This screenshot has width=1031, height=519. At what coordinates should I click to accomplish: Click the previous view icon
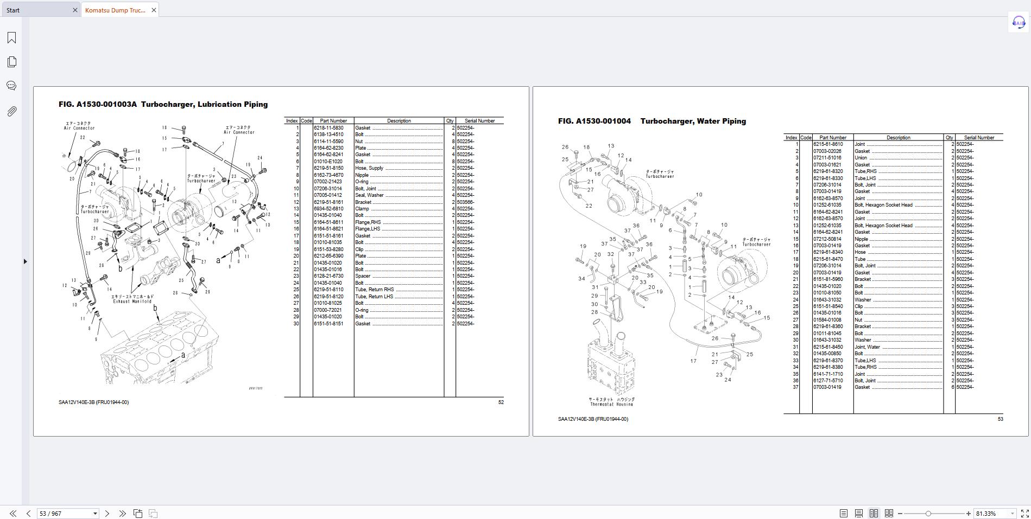[x=138, y=514]
